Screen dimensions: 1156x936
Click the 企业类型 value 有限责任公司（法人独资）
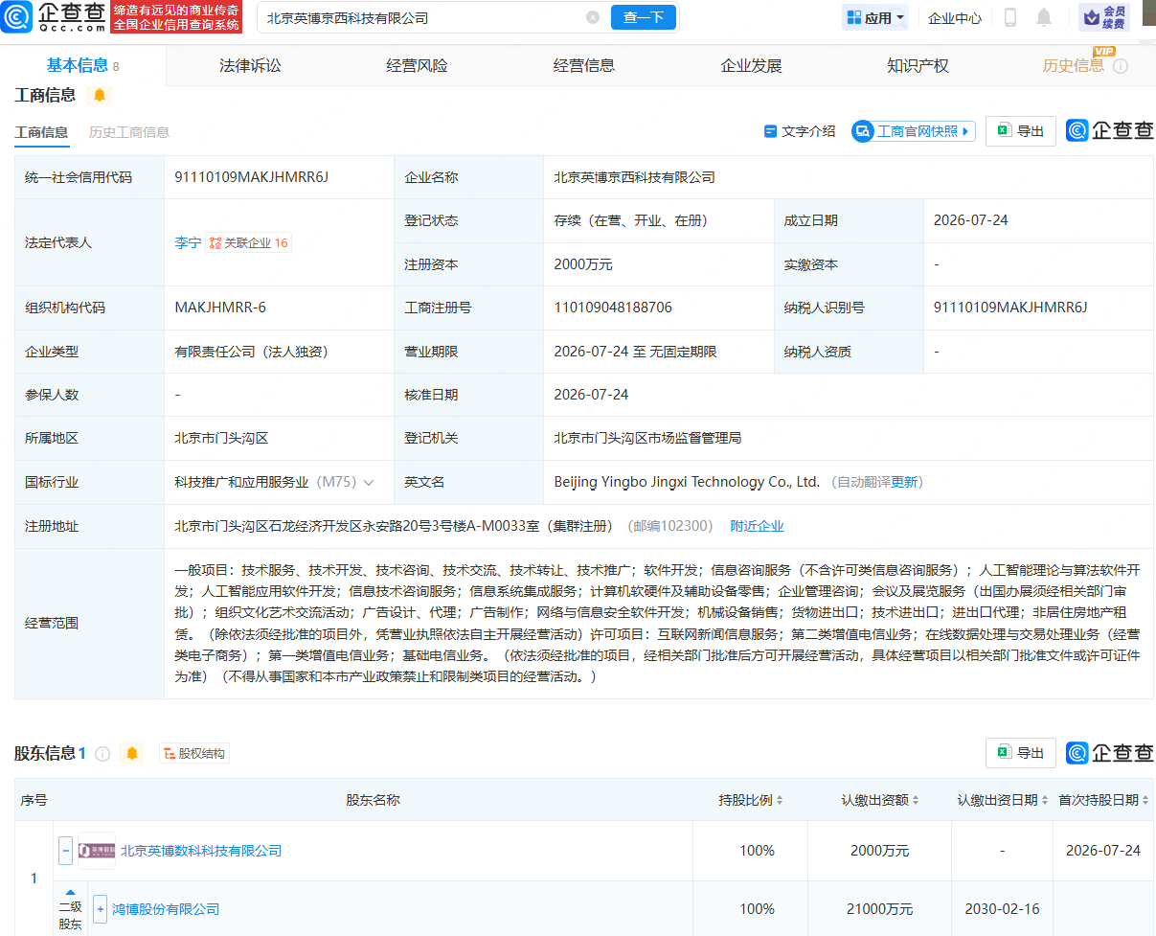[252, 352]
